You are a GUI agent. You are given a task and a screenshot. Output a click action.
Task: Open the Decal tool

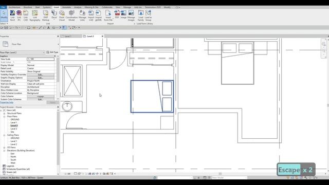[x=54, y=15]
